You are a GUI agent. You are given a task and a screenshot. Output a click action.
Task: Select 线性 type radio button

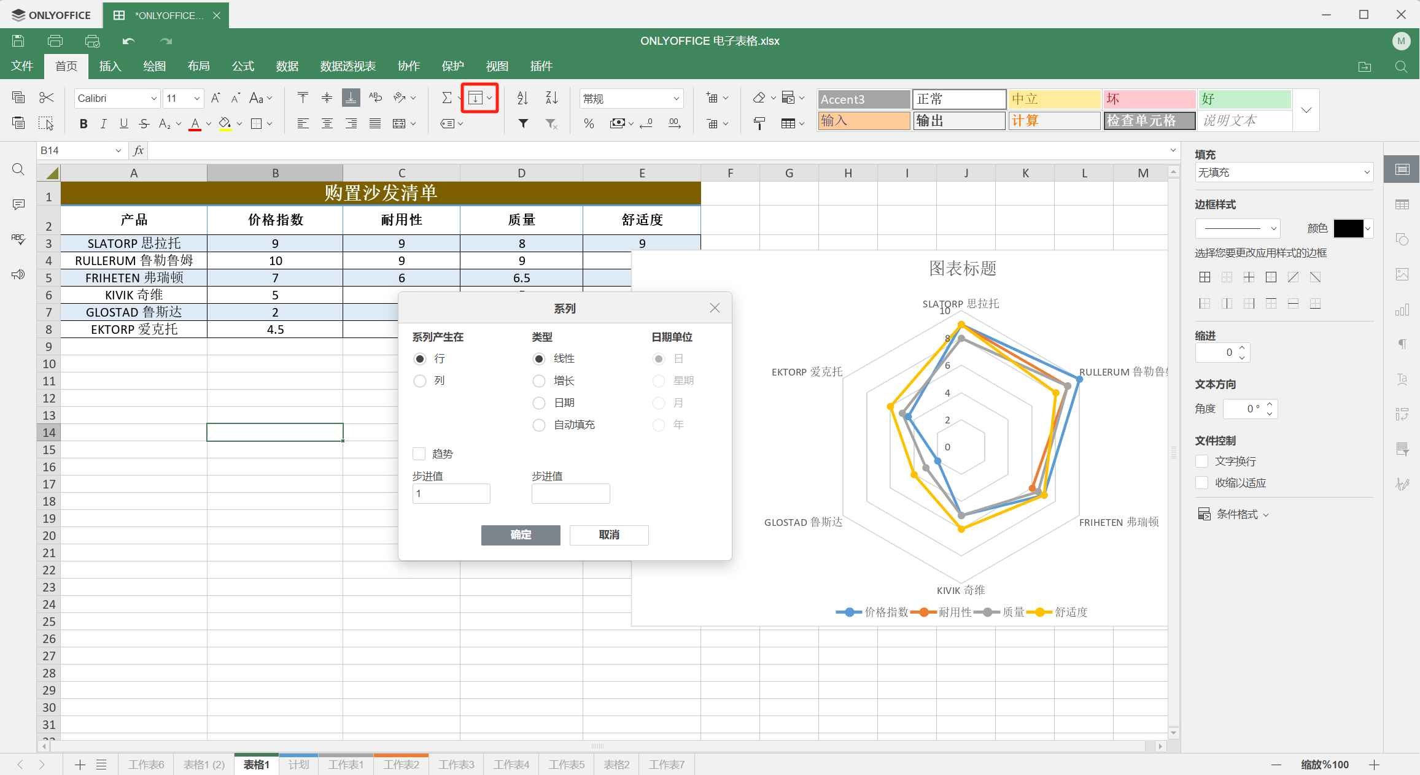[539, 359]
